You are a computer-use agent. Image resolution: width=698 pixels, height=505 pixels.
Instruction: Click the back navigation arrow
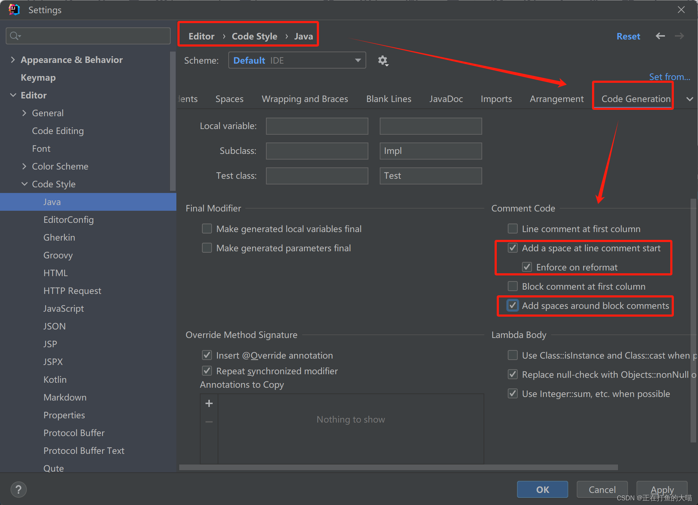[660, 36]
